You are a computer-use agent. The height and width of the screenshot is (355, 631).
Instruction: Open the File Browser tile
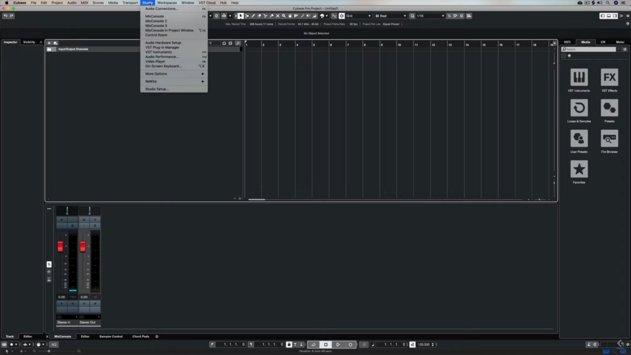pyautogui.click(x=609, y=139)
